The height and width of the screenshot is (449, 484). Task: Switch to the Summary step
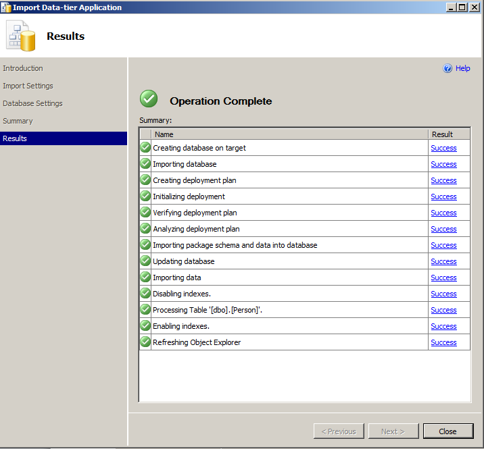tap(18, 121)
